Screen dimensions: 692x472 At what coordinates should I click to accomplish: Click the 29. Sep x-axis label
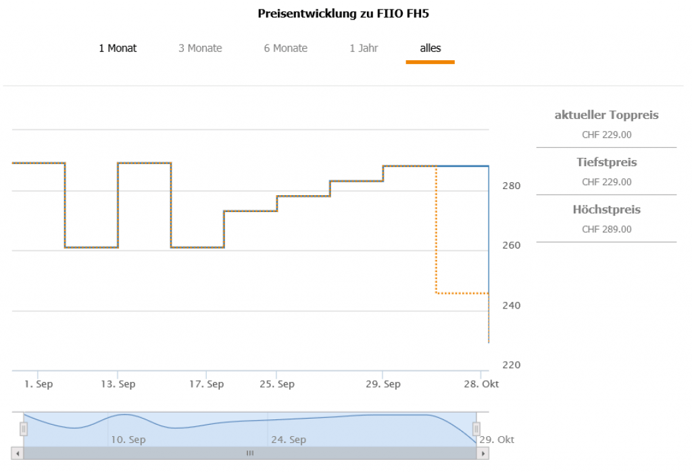(382, 384)
